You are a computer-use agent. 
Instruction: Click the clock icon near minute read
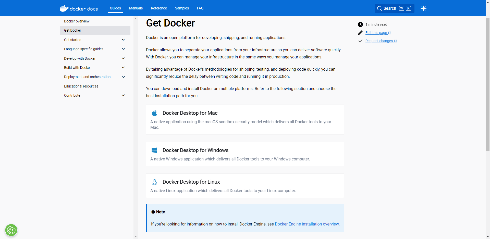[360, 24]
